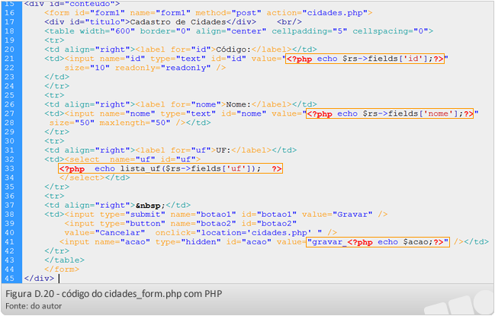Click the text "Cadastro de Cidades"
The image size is (495, 316).
[x=178, y=22]
